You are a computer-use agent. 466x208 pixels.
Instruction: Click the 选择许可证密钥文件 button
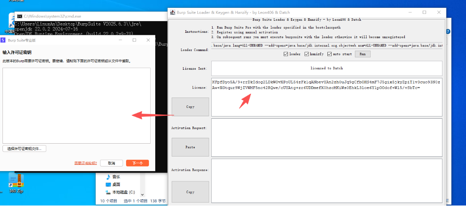click(x=25, y=149)
